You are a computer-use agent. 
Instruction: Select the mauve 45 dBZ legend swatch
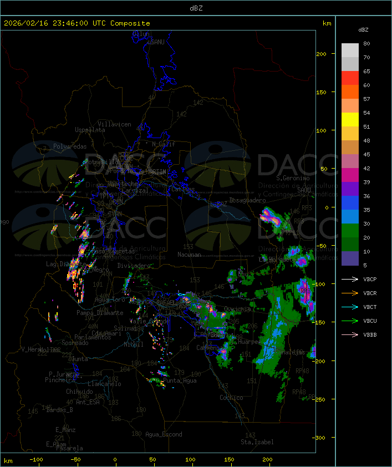click(x=350, y=161)
